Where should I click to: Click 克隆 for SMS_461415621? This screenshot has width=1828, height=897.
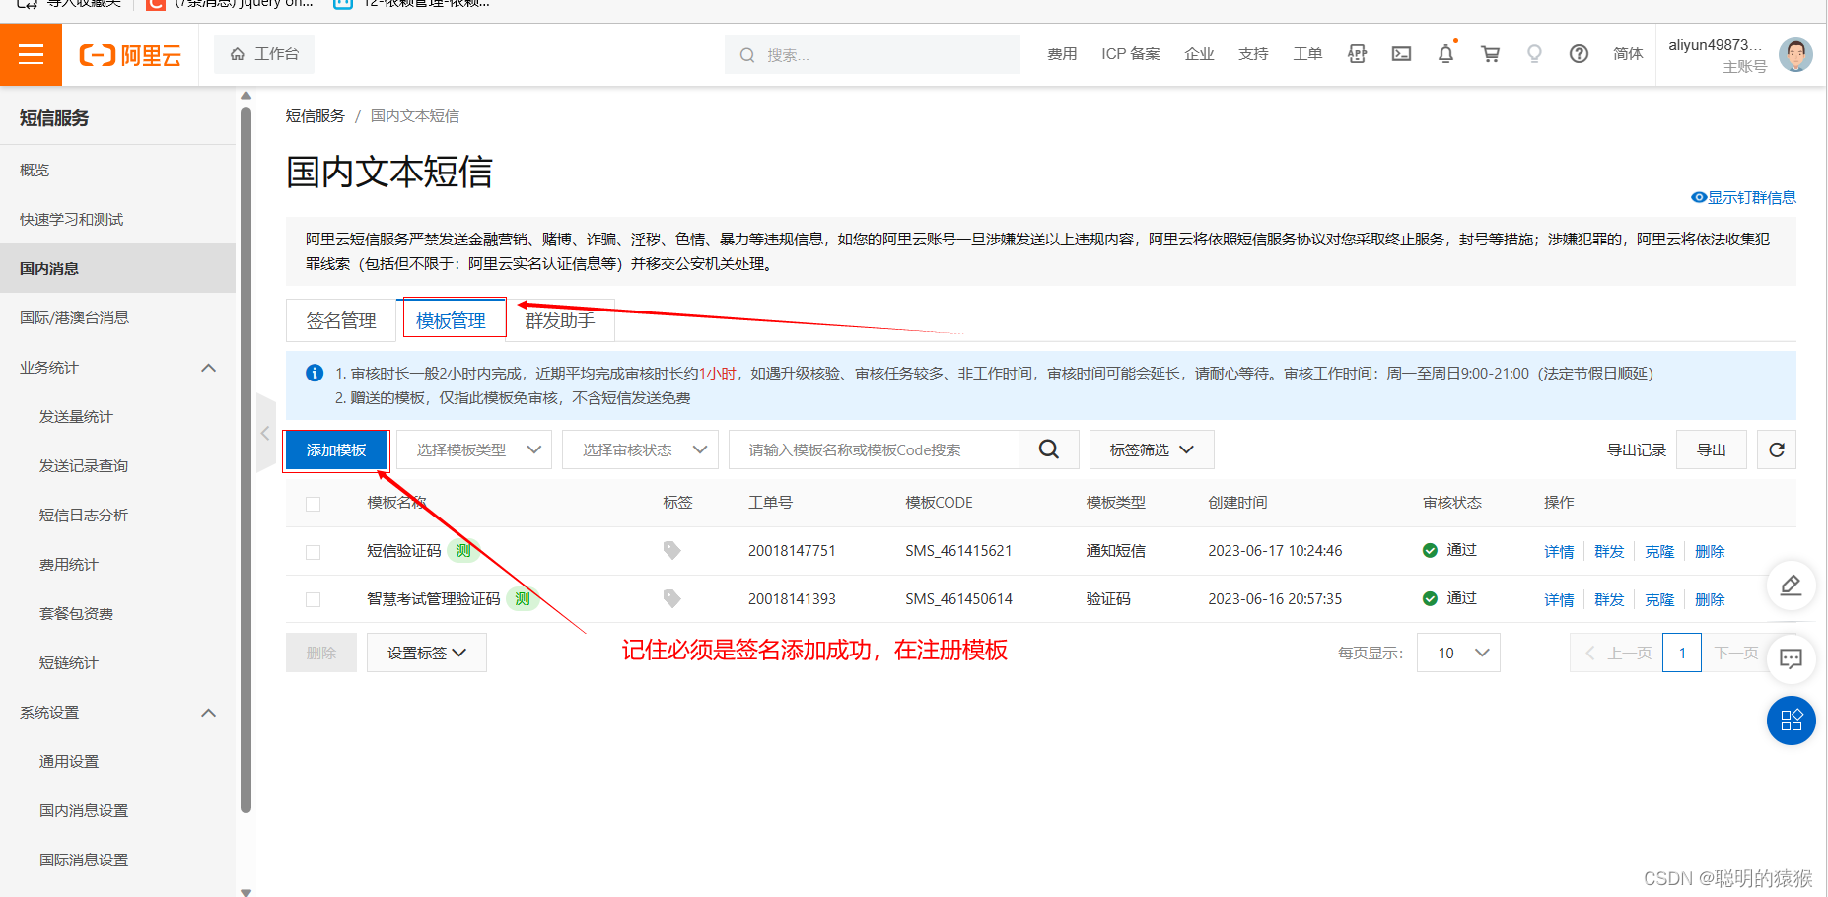1659,551
